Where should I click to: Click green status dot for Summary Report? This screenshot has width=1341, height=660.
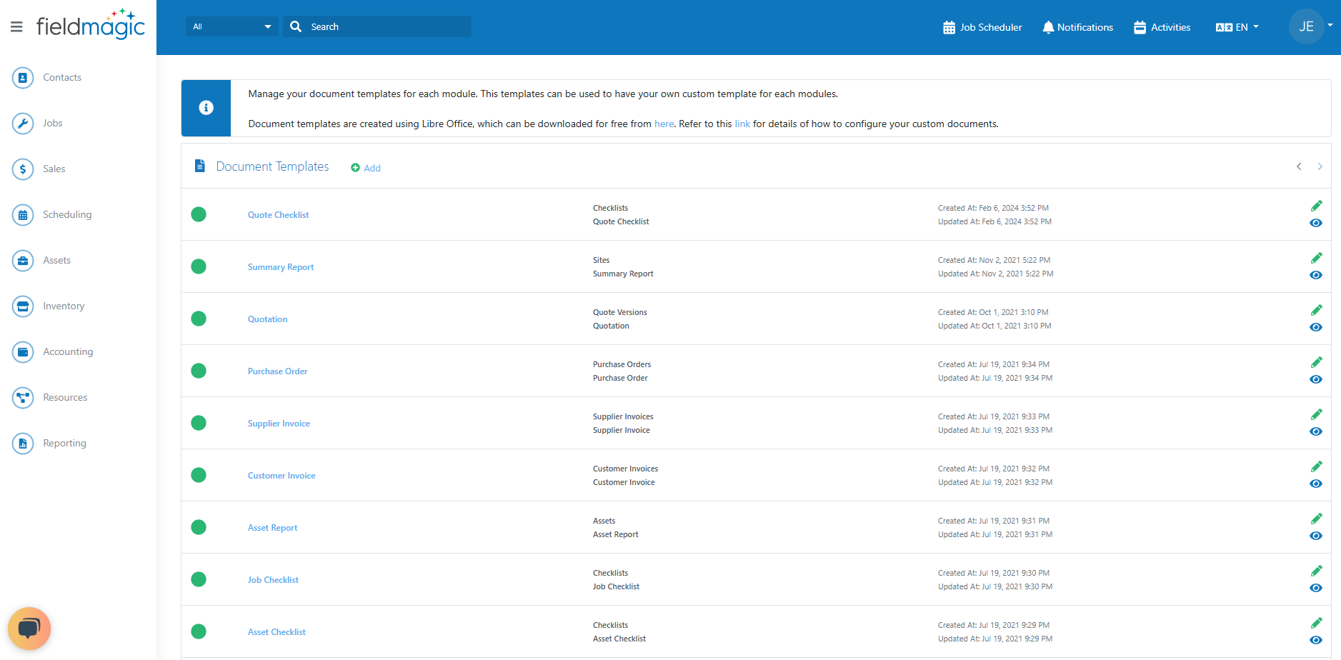(199, 266)
